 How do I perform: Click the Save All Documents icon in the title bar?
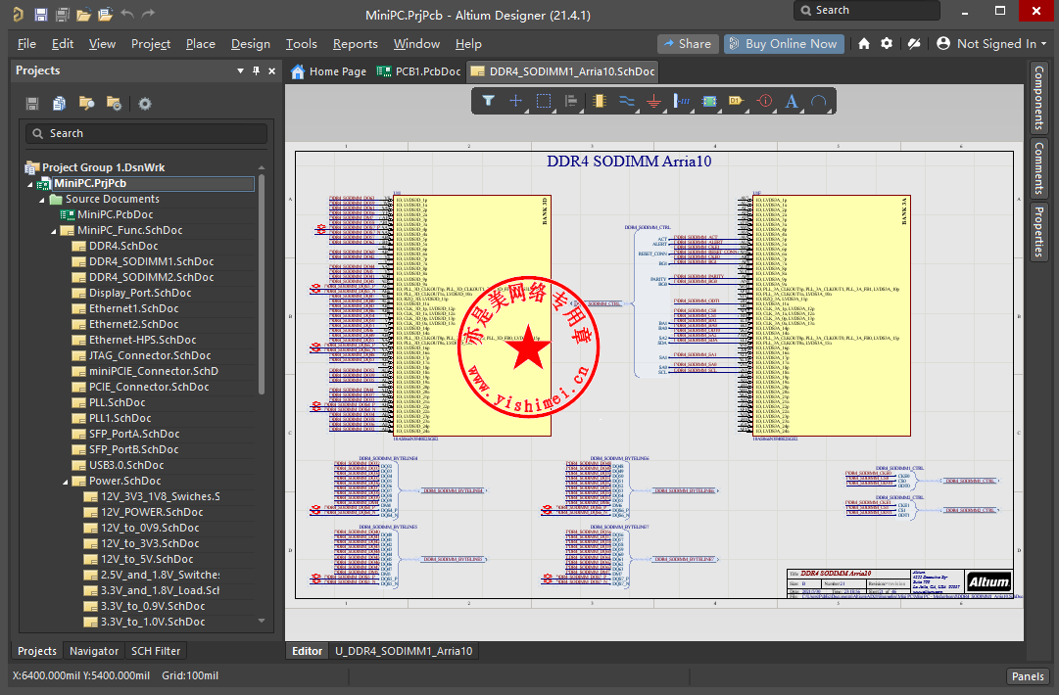62,14
